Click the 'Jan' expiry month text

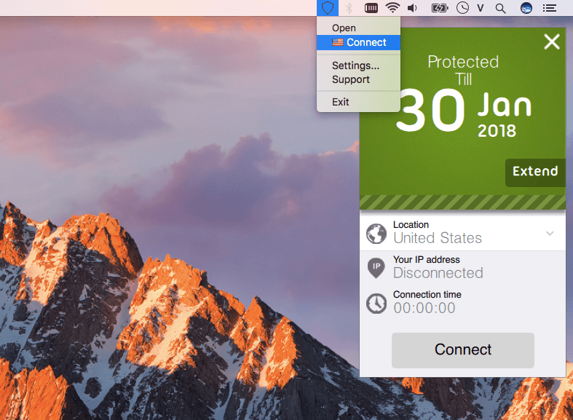(x=505, y=104)
